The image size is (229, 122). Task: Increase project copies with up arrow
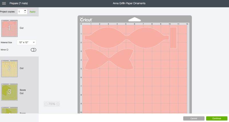pos(25,11)
